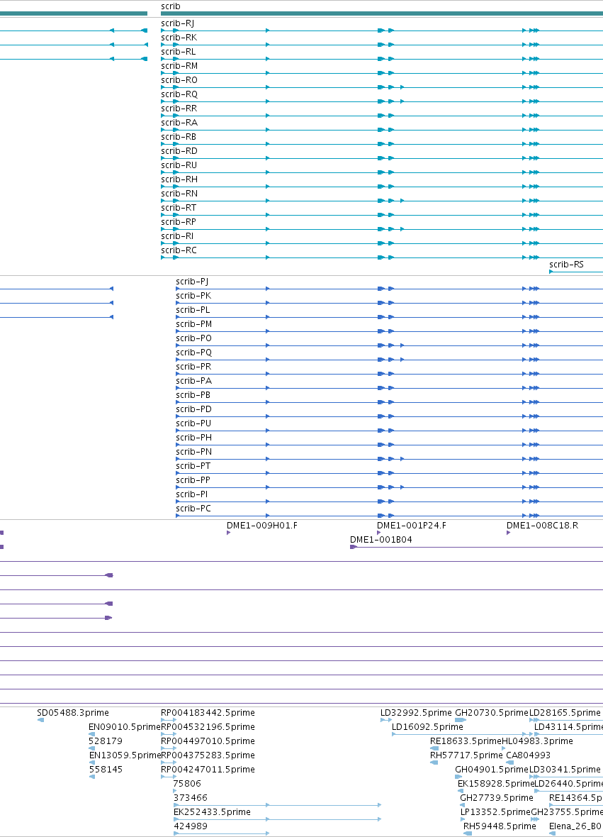Choose the scrib-PO CDS
Viewport: 603px width, 837px height.
pos(193,338)
